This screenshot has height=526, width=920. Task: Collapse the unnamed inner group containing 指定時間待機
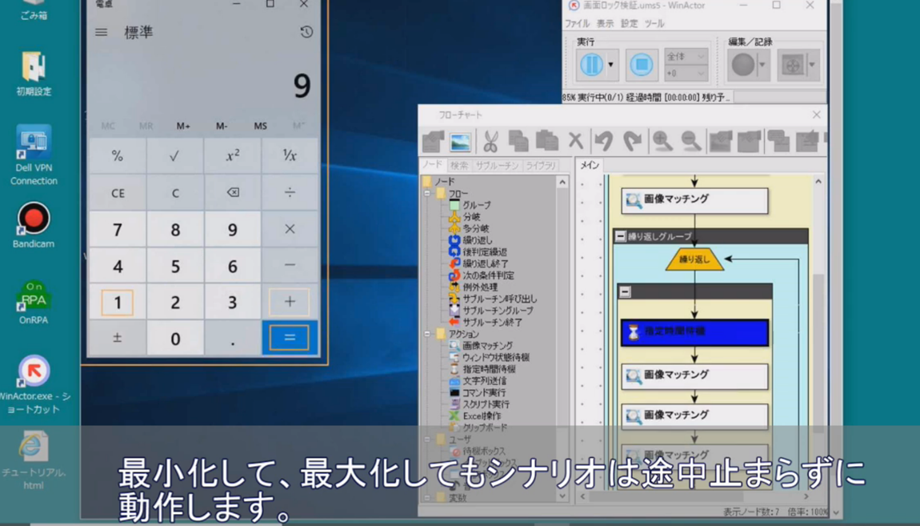625,291
